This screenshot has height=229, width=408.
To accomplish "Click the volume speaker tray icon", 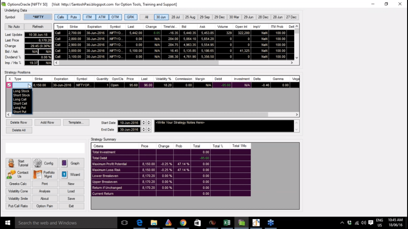I will (x=363, y=223).
